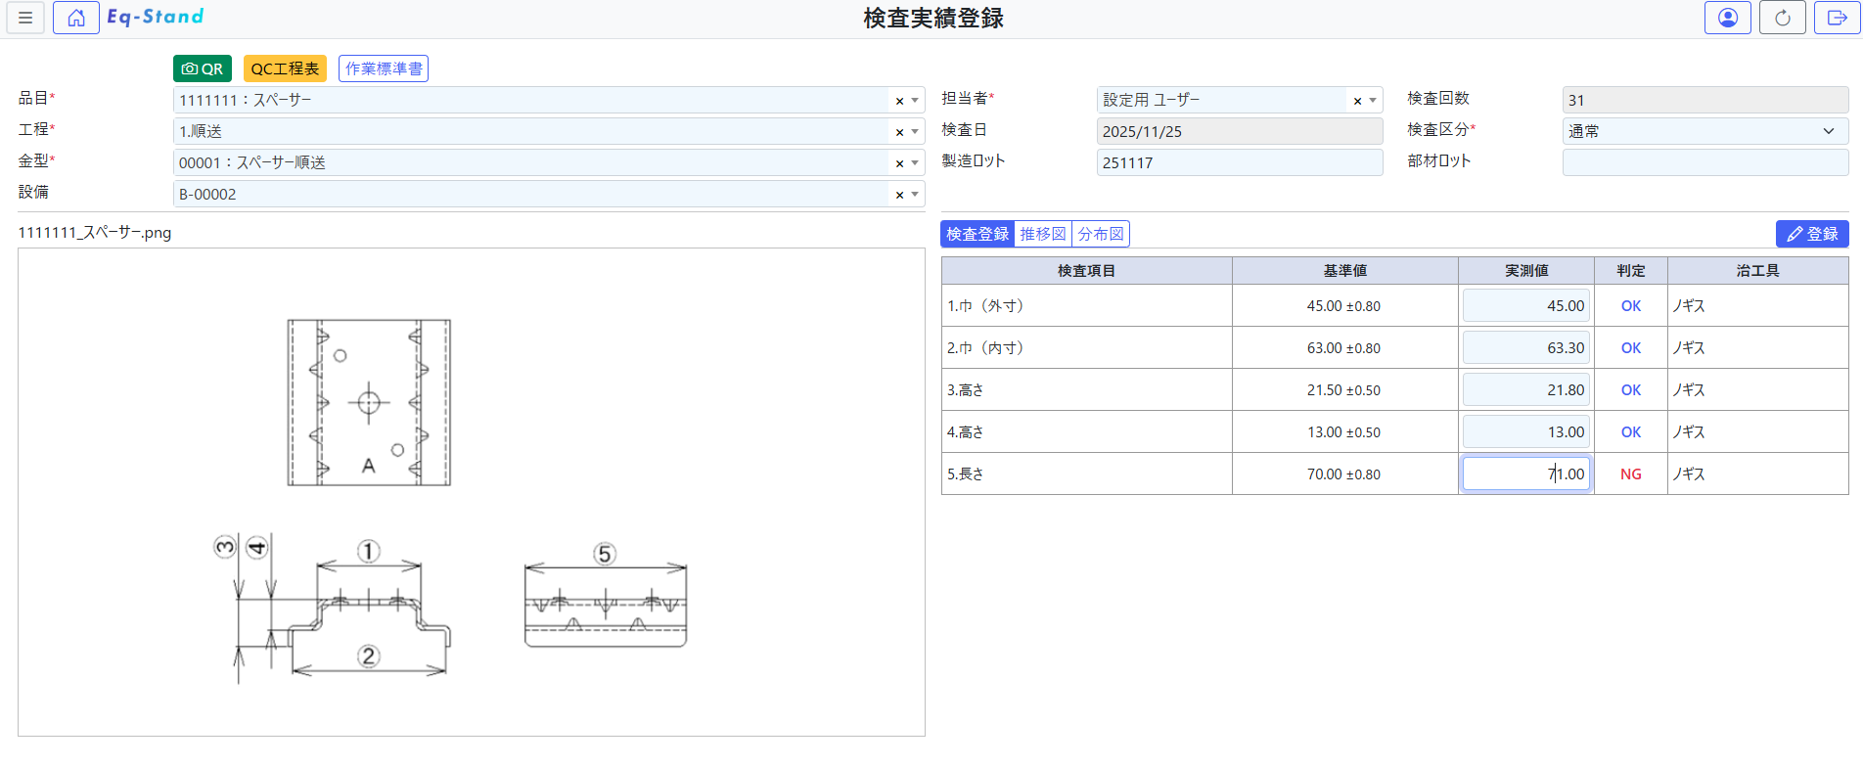The width and height of the screenshot is (1863, 767).
Task: Clear the 品目 selection with ×
Action: (x=899, y=101)
